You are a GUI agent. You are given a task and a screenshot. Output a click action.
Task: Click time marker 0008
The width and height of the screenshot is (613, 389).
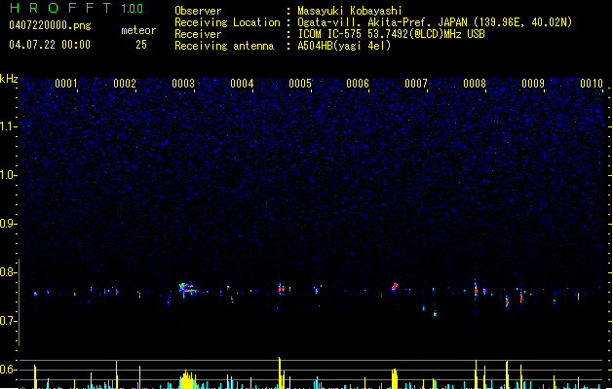[475, 84]
